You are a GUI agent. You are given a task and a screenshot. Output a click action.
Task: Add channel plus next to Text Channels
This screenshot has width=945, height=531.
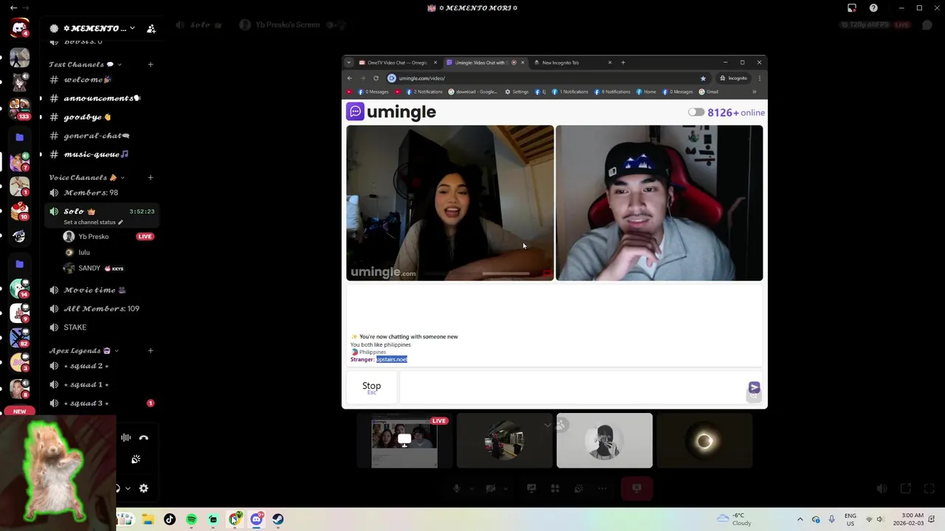pyautogui.click(x=151, y=64)
